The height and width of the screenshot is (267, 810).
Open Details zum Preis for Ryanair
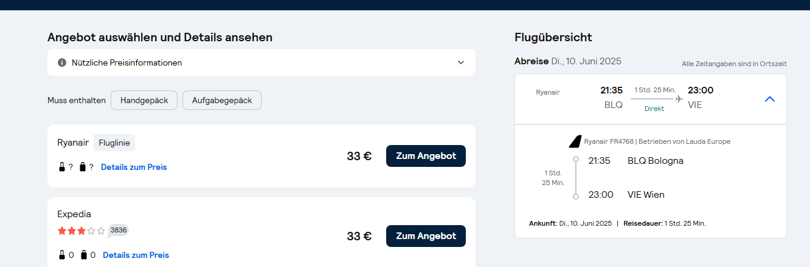(134, 167)
